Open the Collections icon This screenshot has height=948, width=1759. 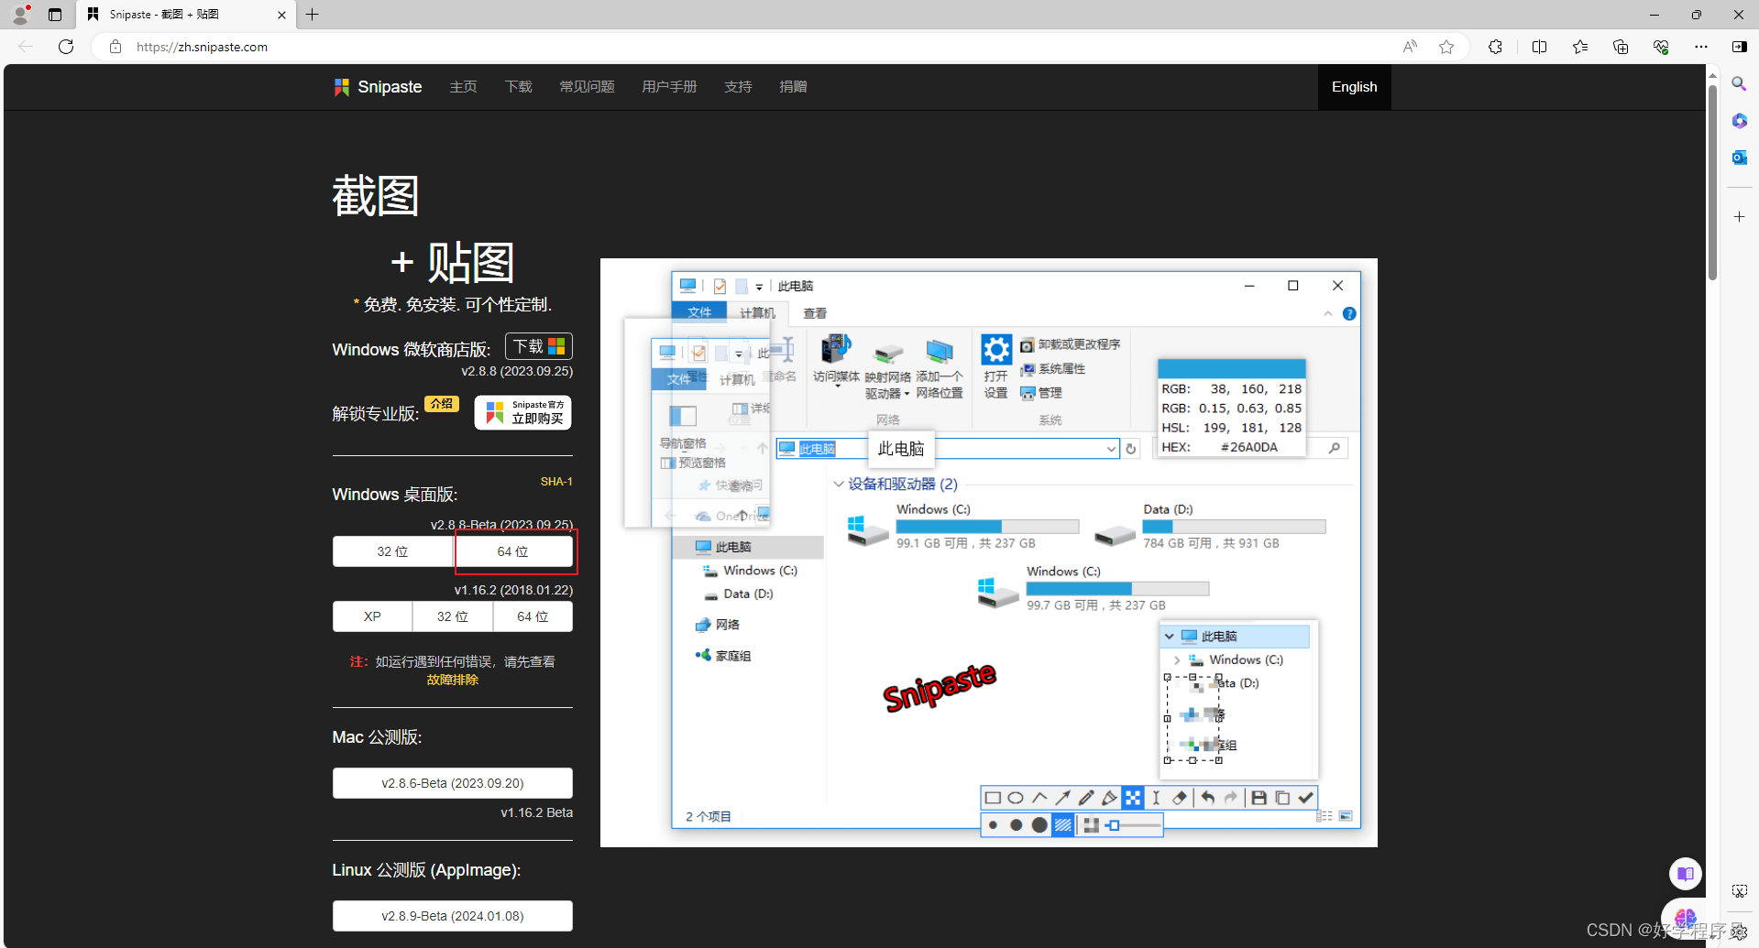click(1621, 47)
